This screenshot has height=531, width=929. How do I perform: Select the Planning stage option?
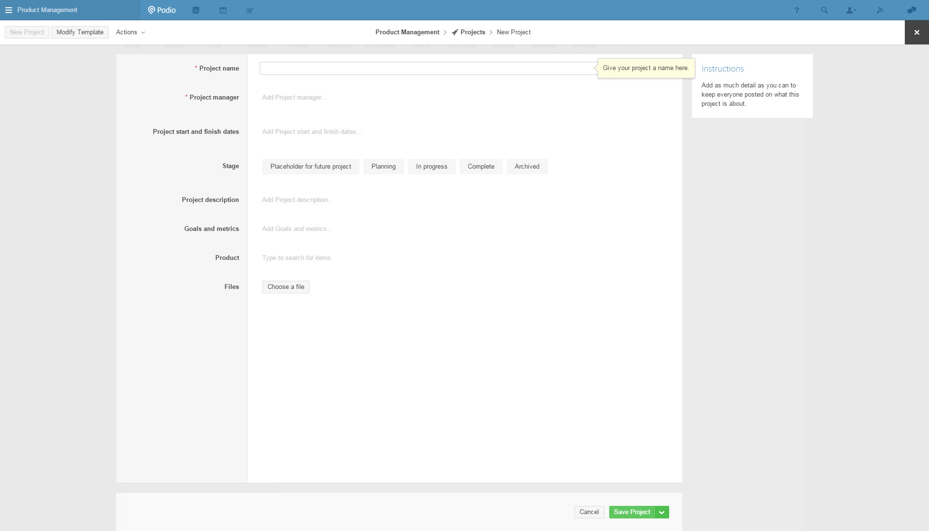383,167
